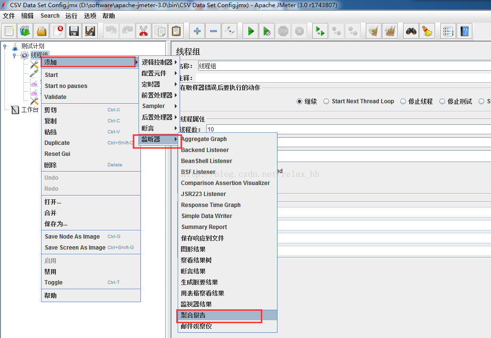The image size is (491, 338).
Task: Open the 编辑 menu
Action: 27,16
